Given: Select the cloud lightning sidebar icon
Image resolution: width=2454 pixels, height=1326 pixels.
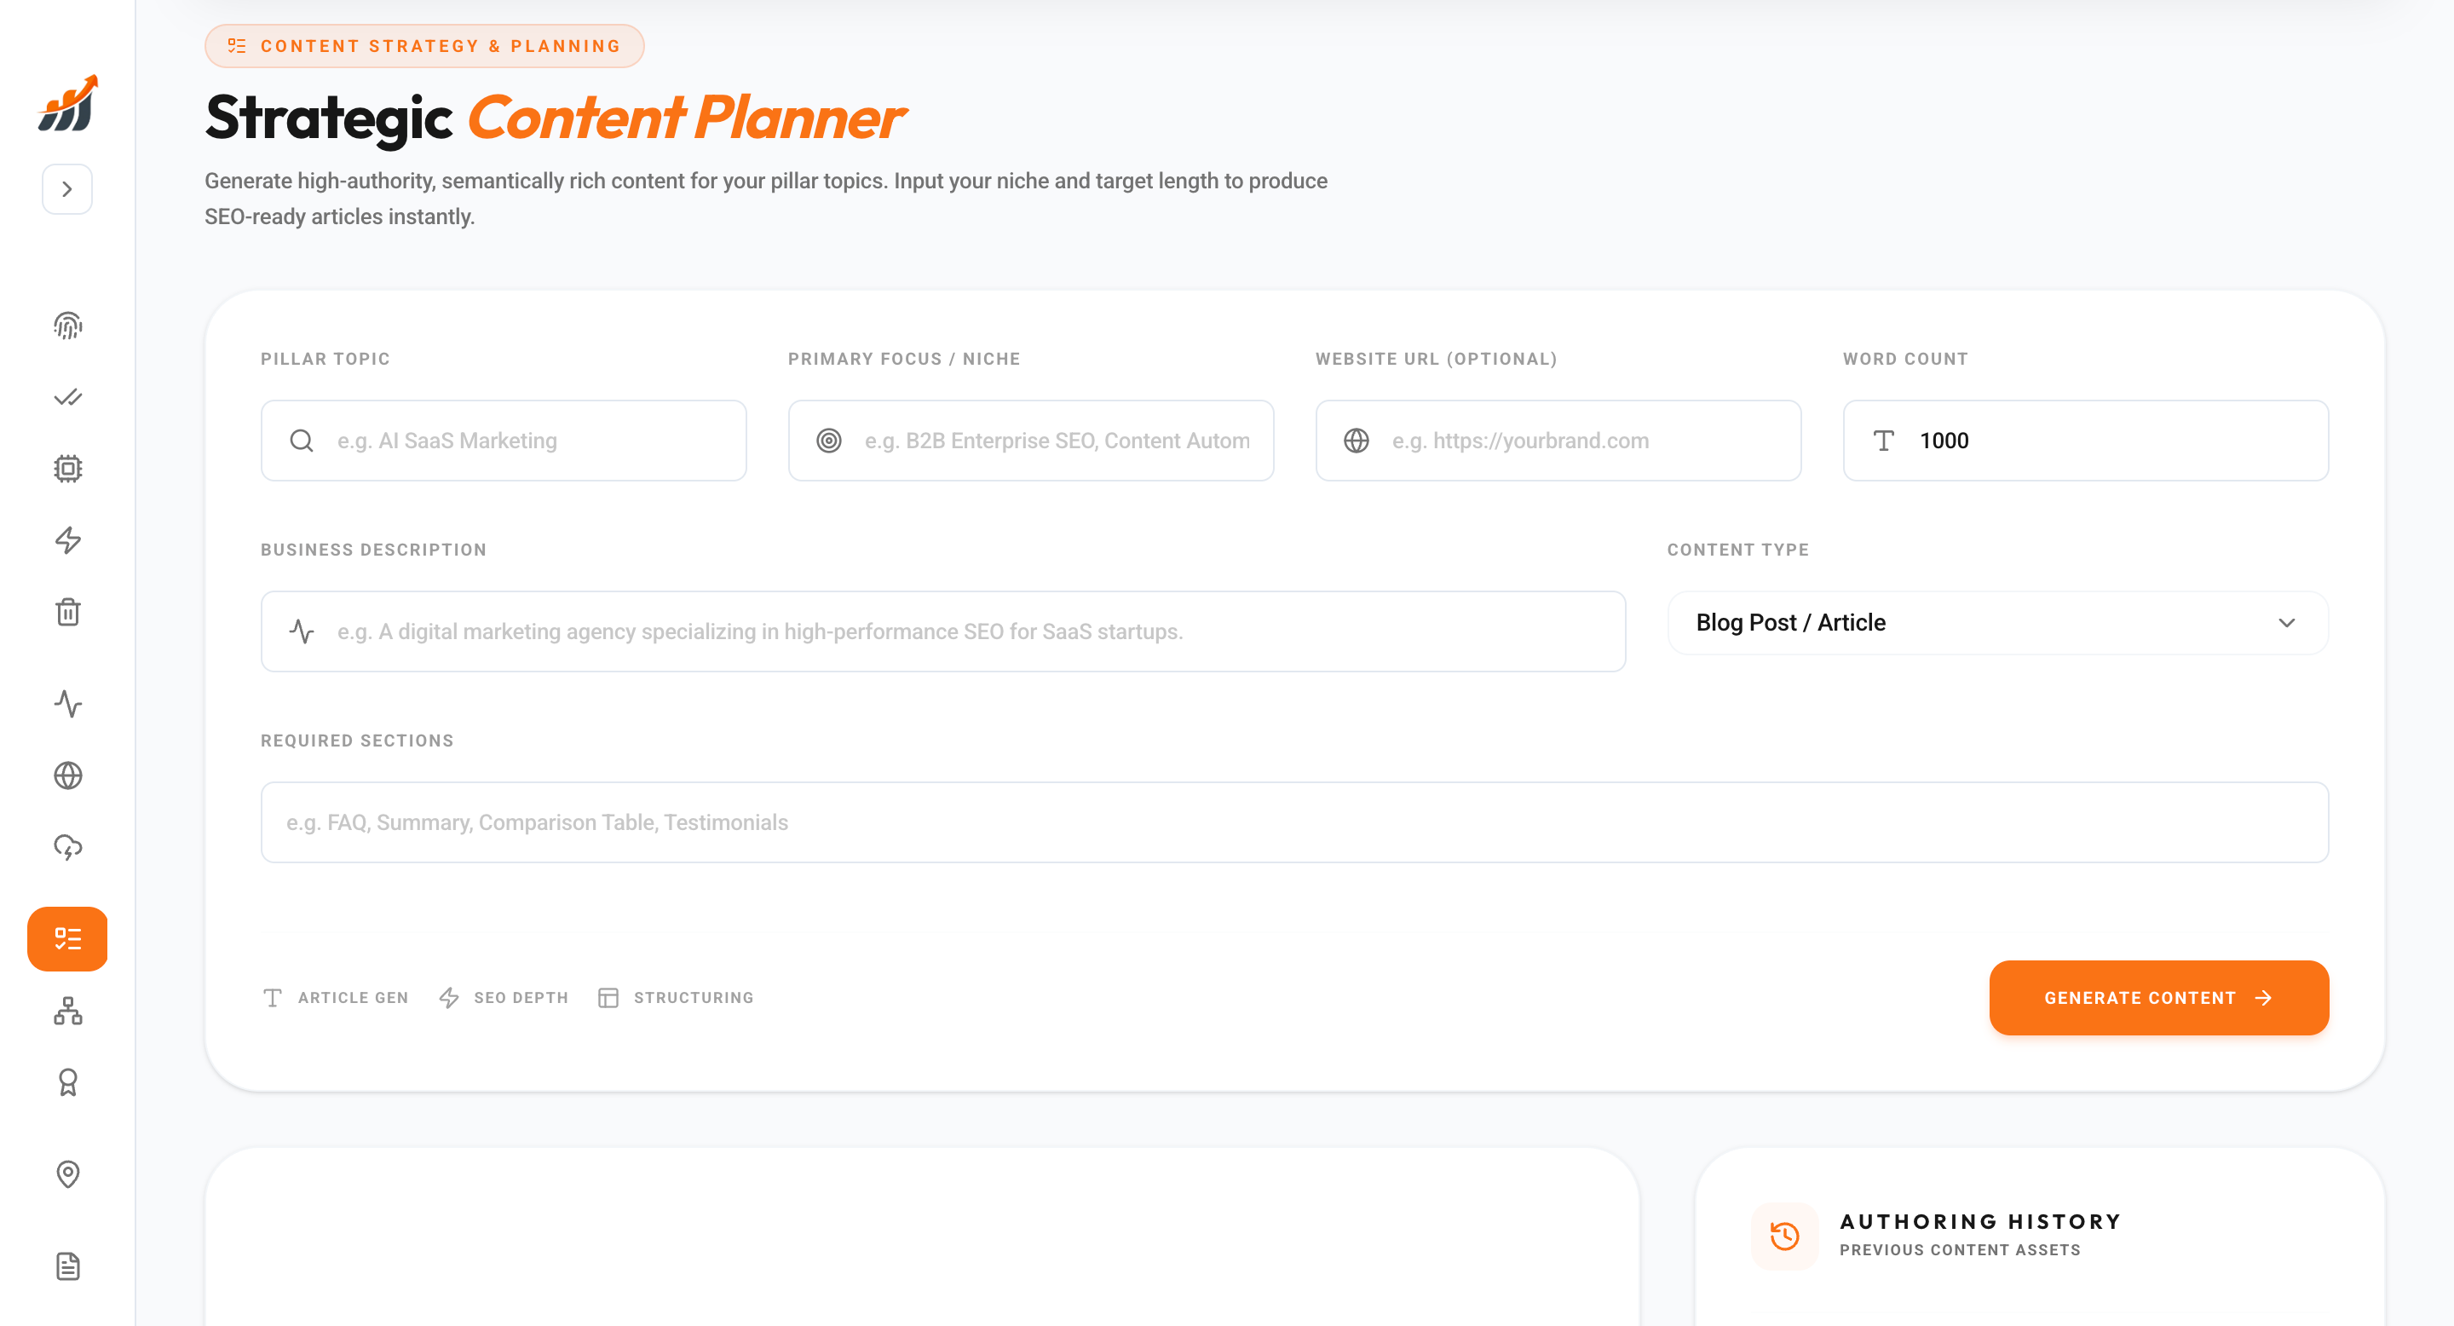Looking at the screenshot, I should [67, 847].
